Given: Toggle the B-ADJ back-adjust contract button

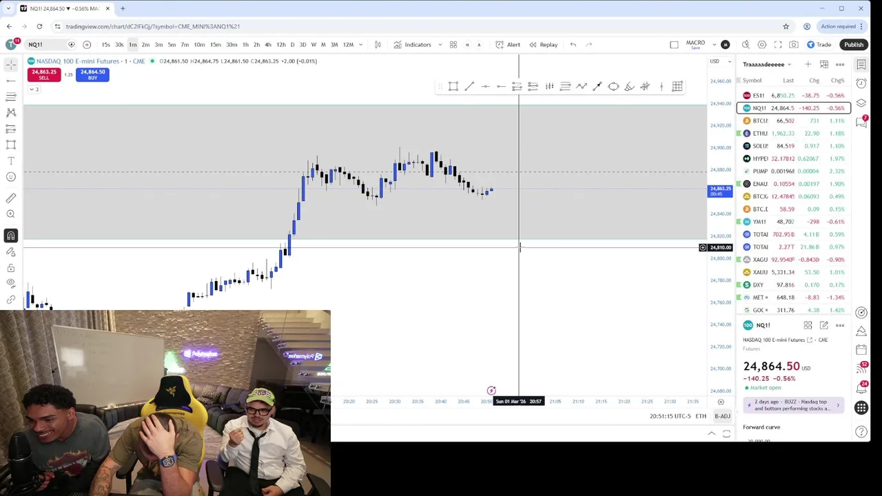Looking at the screenshot, I should pos(722,416).
